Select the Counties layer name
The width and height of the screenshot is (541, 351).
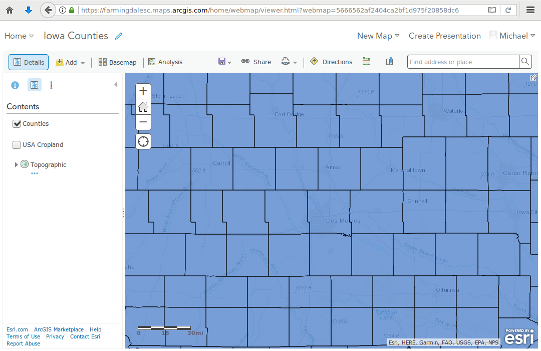(x=36, y=124)
